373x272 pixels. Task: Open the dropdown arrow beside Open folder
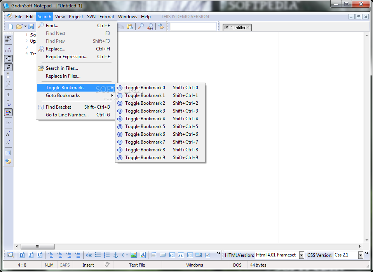tap(26, 26)
